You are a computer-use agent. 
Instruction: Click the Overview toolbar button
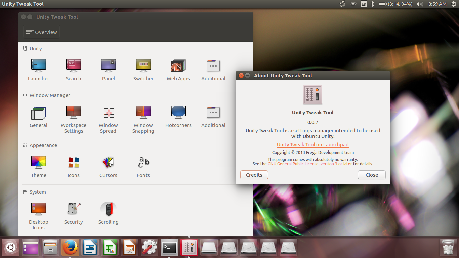click(x=42, y=32)
